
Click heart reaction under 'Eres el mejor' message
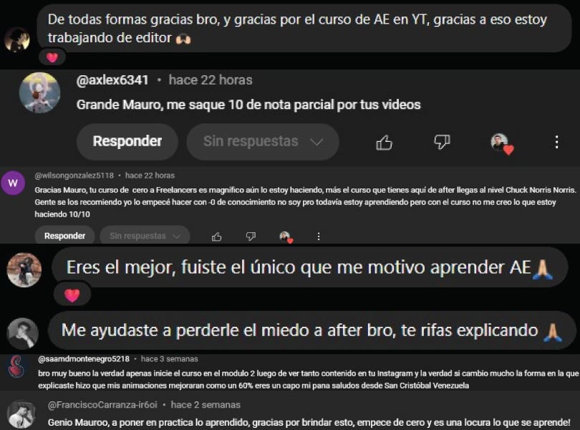[72, 295]
